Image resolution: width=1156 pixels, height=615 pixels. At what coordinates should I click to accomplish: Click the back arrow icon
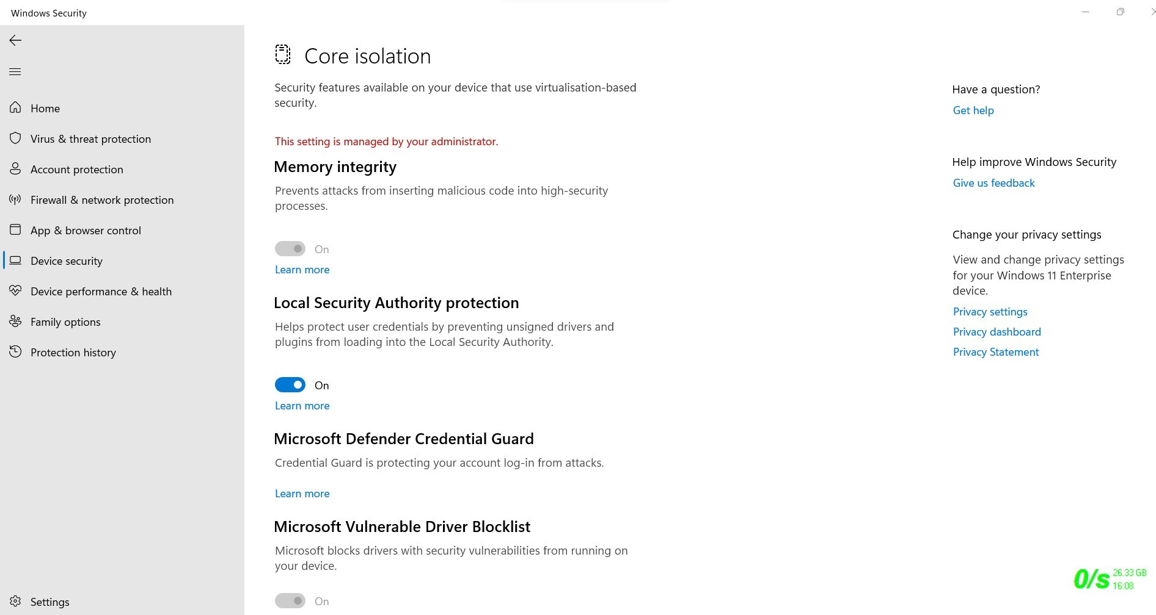click(x=15, y=40)
